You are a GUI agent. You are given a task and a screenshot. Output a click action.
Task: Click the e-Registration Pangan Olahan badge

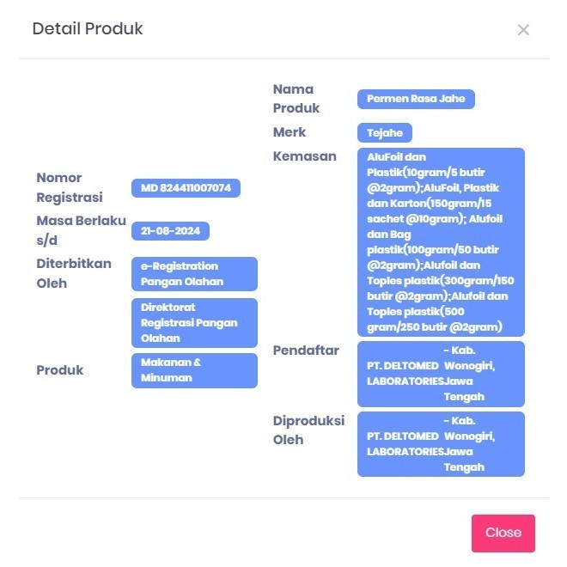coord(194,274)
